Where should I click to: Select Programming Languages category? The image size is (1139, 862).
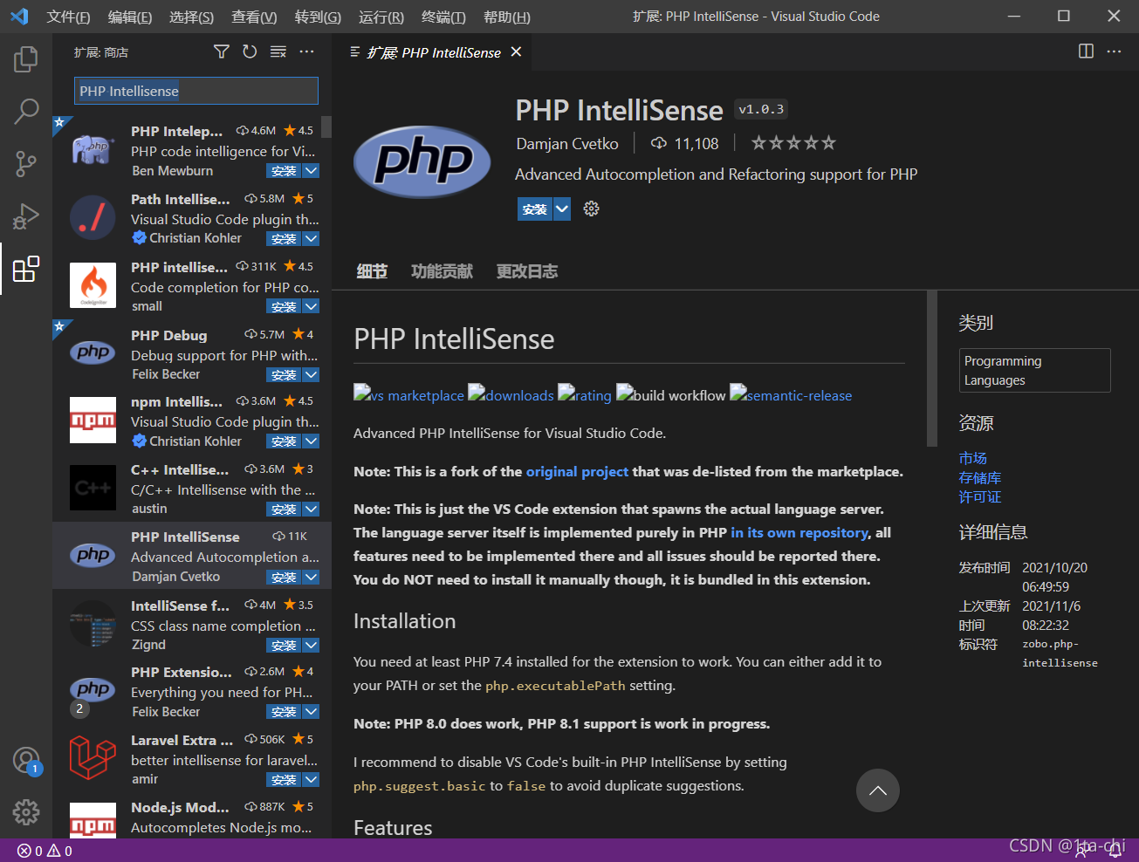pyautogui.click(x=1034, y=371)
